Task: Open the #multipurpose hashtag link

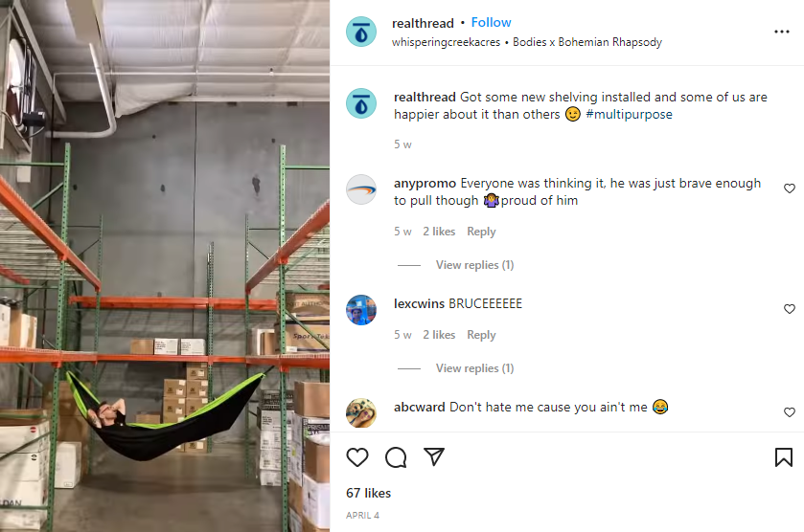Action: click(x=629, y=114)
